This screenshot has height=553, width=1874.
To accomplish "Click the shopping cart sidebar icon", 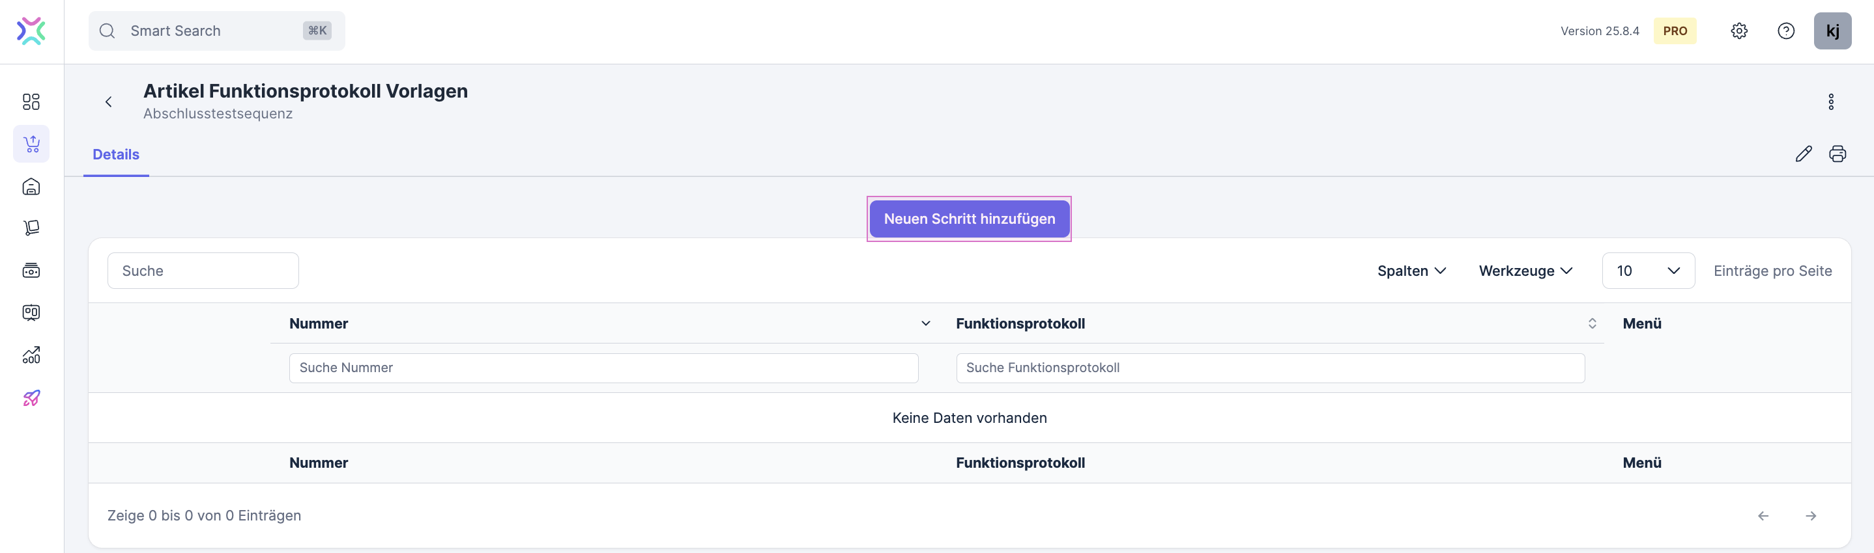I will 31,144.
